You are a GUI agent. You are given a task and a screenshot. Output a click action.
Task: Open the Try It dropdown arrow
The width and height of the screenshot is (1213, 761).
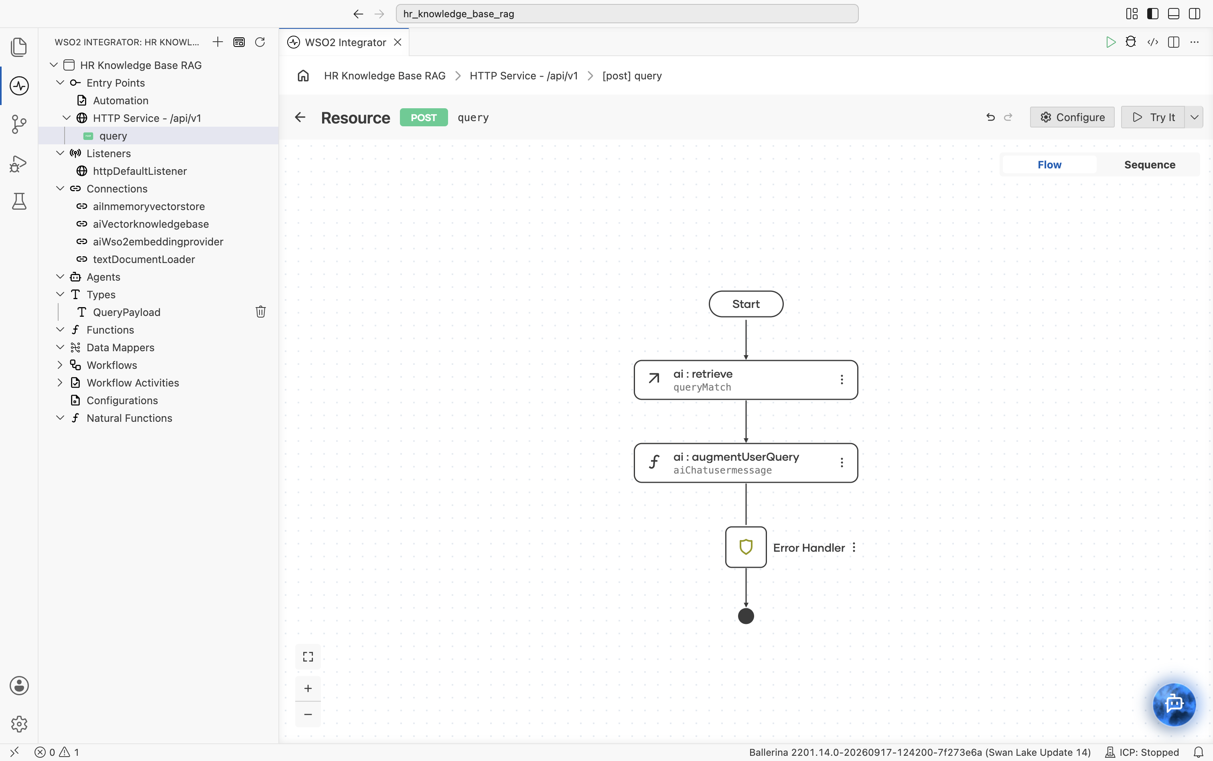click(1194, 117)
